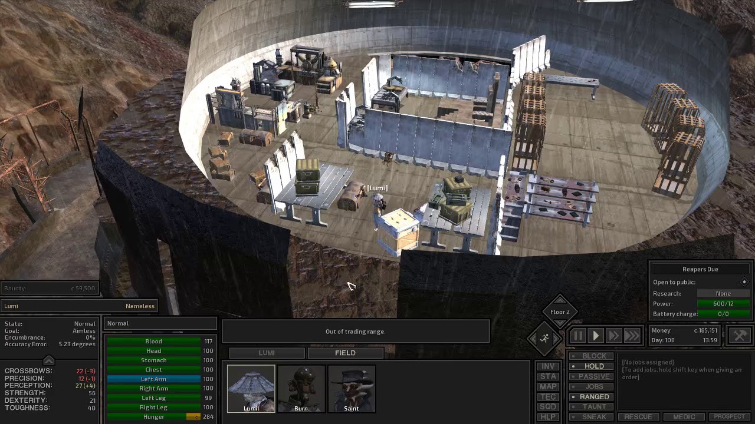Screen dimensions: 755x424
Task: Click the Right Arm health bar
Action: [x=154, y=389]
